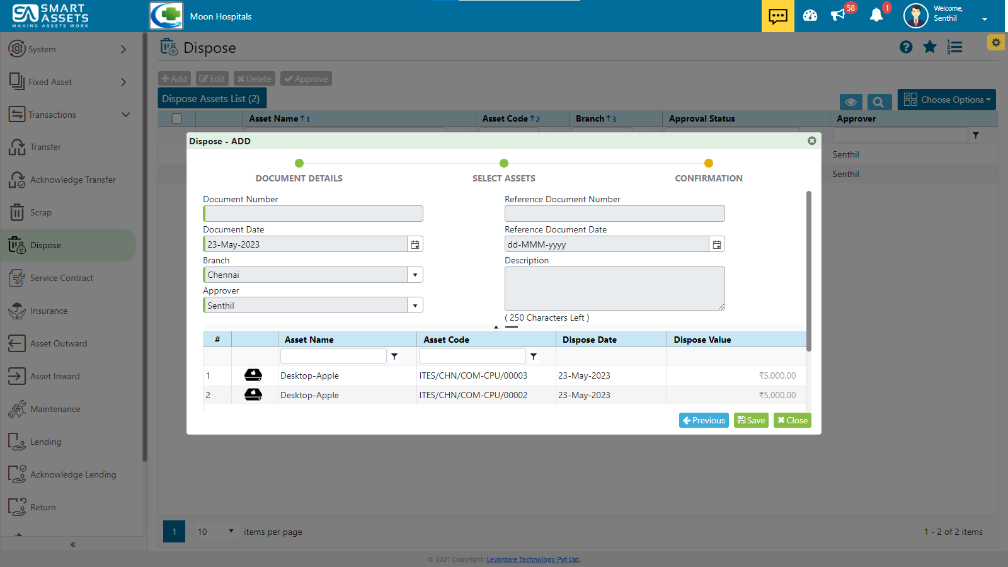
Task: Open Approver dropdown showing Senthil
Action: pyautogui.click(x=415, y=306)
